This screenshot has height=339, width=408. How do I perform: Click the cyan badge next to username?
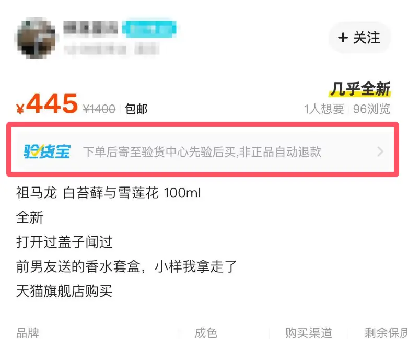click(149, 28)
